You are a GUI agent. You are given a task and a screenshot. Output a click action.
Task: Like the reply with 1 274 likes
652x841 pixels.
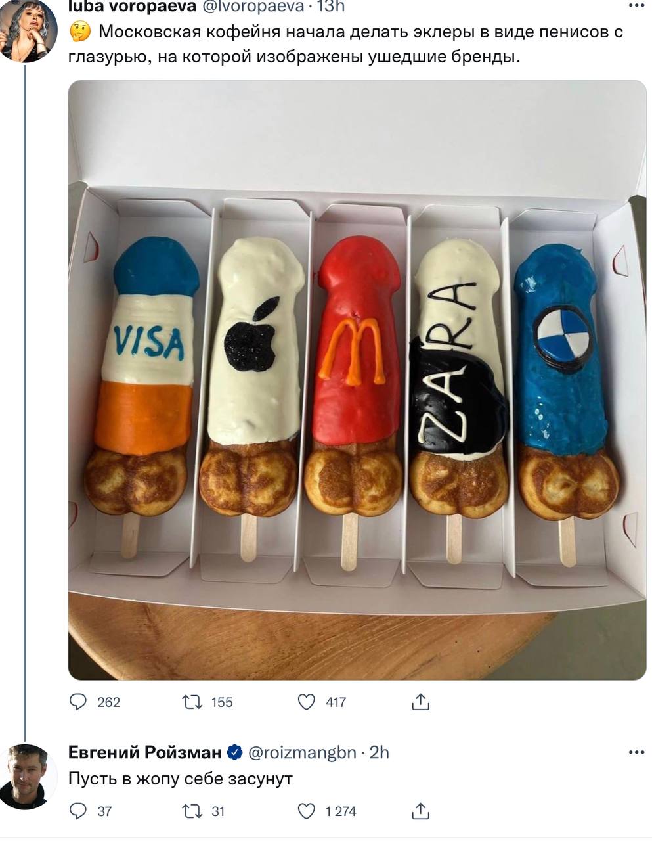[x=307, y=811]
